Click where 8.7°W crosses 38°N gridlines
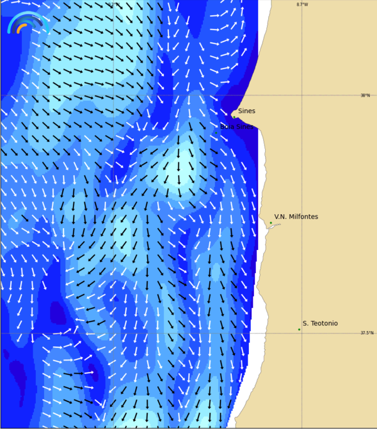 coord(302,95)
